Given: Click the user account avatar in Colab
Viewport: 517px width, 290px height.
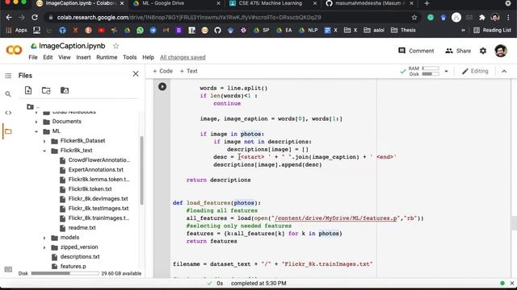Looking at the screenshot, I should (501, 51).
